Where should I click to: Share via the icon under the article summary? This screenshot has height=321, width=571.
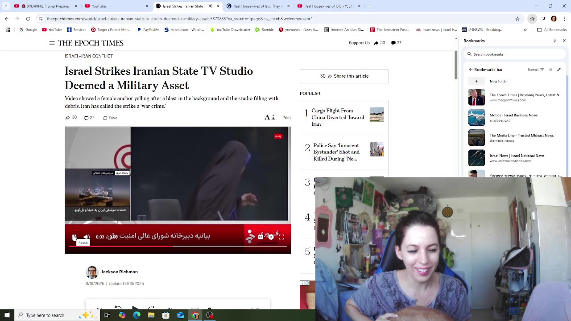click(x=71, y=118)
